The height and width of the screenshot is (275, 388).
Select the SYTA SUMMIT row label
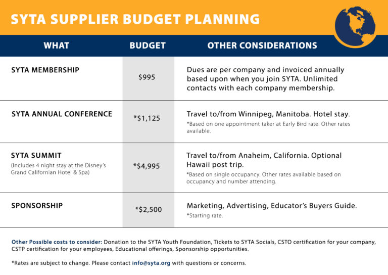[x=36, y=155]
